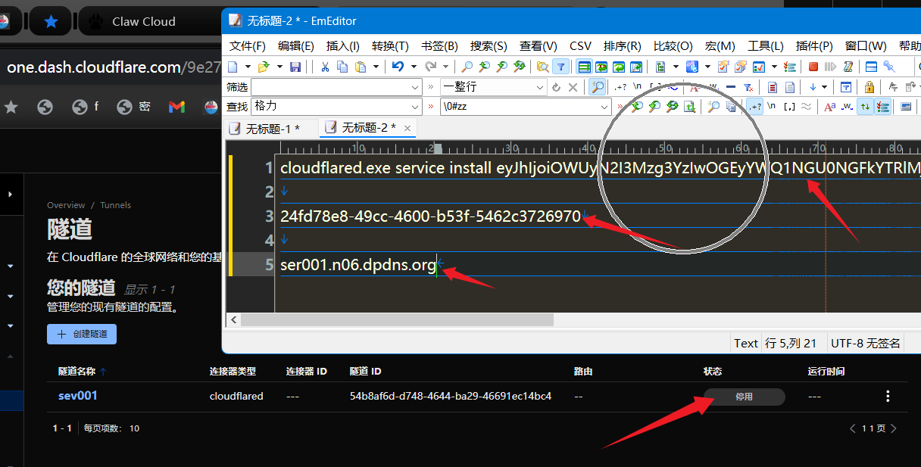The image size is (921, 467).
Task: Click the refresh filter icon
Action: pyautogui.click(x=556, y=87)
